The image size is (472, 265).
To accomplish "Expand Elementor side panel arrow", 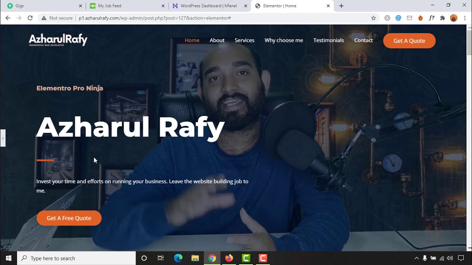I will [x=3, y=138].
